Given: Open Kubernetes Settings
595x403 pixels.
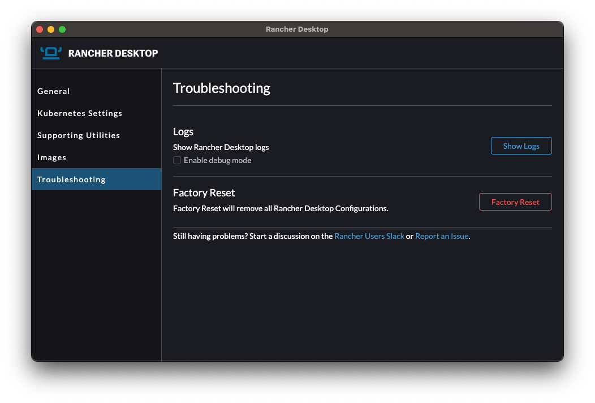Looking at the screenshot, I should click(79, 113).
